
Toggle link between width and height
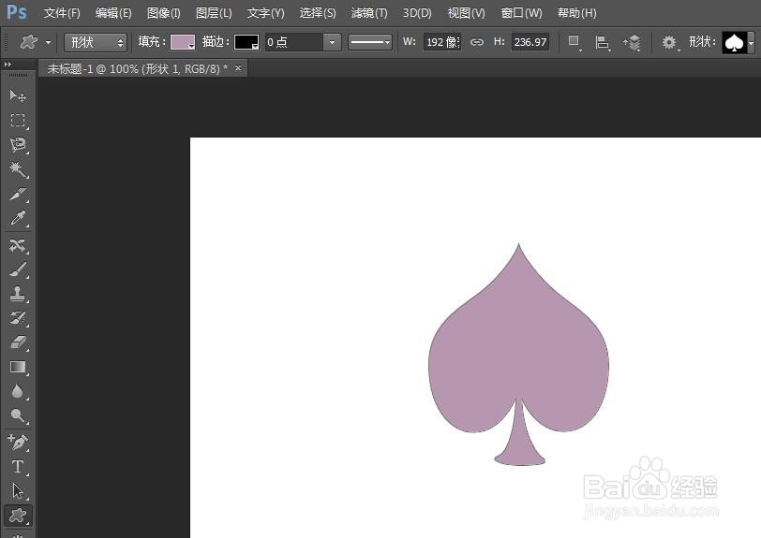[477, 42]
